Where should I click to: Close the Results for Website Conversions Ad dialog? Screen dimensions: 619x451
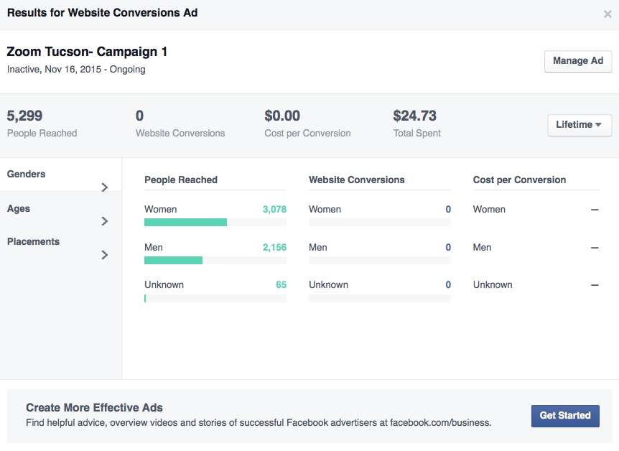608,14
